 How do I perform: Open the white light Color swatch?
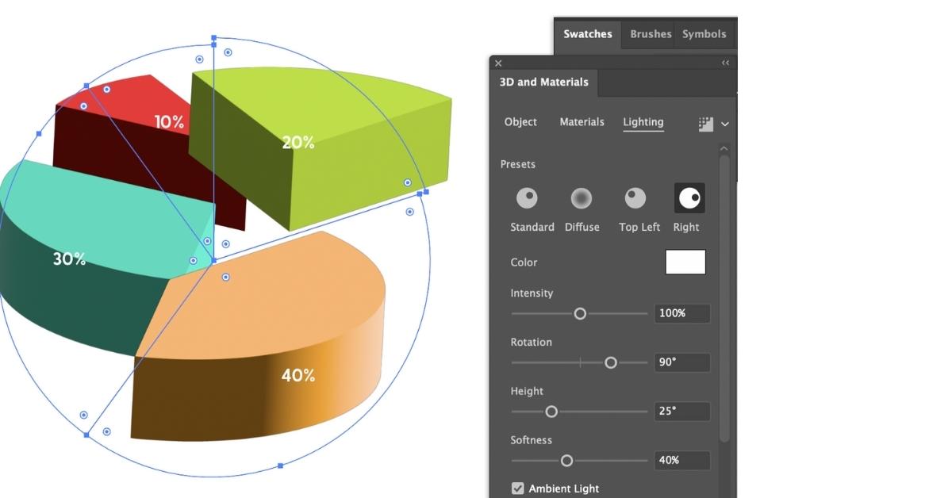[685, 262]
